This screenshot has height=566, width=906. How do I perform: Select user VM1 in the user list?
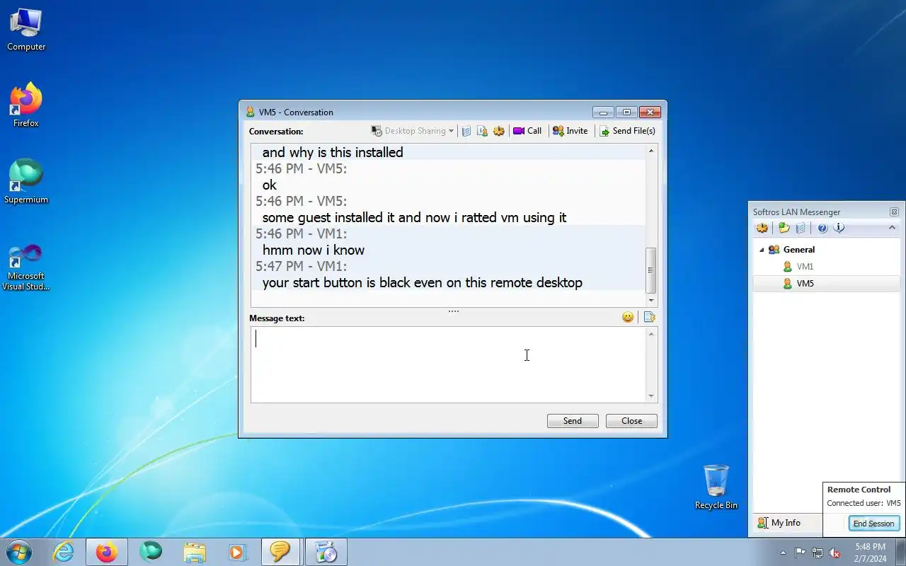tap(805, 267)
